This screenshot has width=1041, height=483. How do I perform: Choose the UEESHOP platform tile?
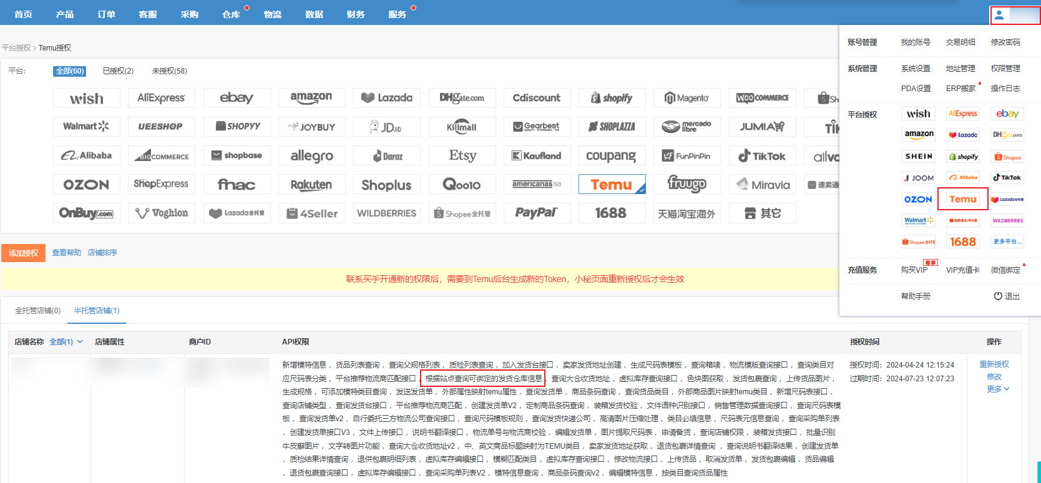(x=161, y=127)
